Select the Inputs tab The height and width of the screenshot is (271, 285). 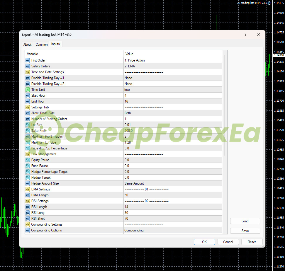[x=55, y=44]
